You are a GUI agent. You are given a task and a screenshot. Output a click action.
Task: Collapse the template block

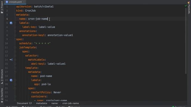15,68
